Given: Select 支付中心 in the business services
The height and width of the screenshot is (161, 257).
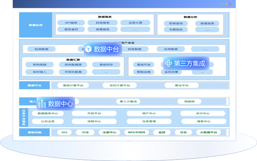Looking at the screenshot, I should (203, 113).
